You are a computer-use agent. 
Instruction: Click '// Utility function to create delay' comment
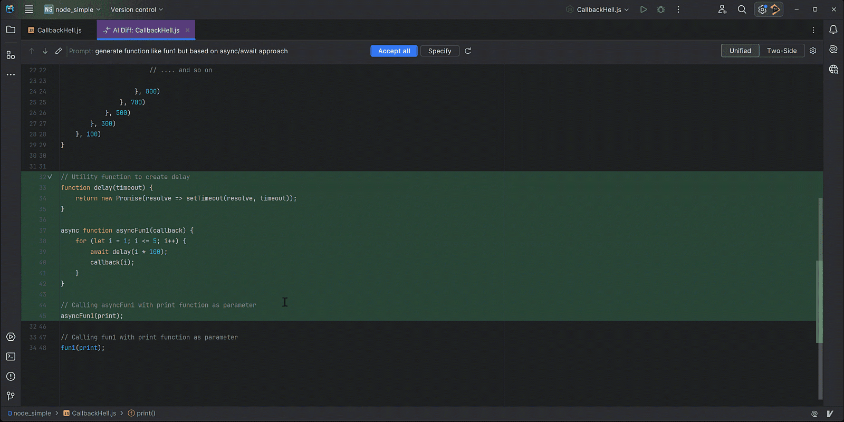pos(125,177)
